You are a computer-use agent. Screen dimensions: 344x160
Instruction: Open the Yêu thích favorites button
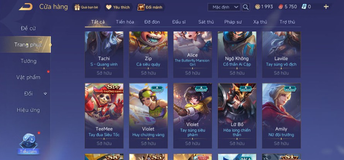[119, 7]
